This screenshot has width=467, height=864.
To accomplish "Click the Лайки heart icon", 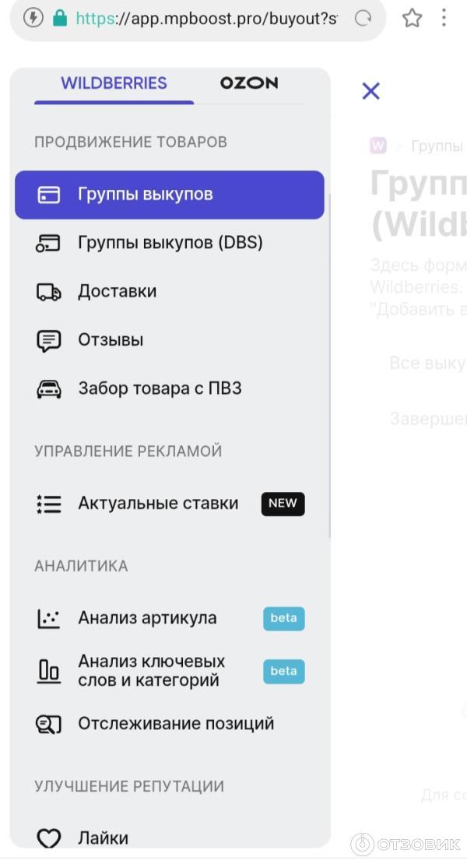I will 48,838.
